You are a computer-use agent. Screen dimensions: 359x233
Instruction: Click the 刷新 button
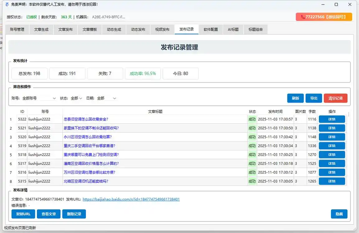(295, 98)
